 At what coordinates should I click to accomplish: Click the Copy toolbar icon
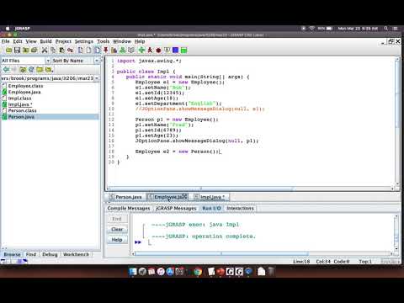click(x=53, y=50)
